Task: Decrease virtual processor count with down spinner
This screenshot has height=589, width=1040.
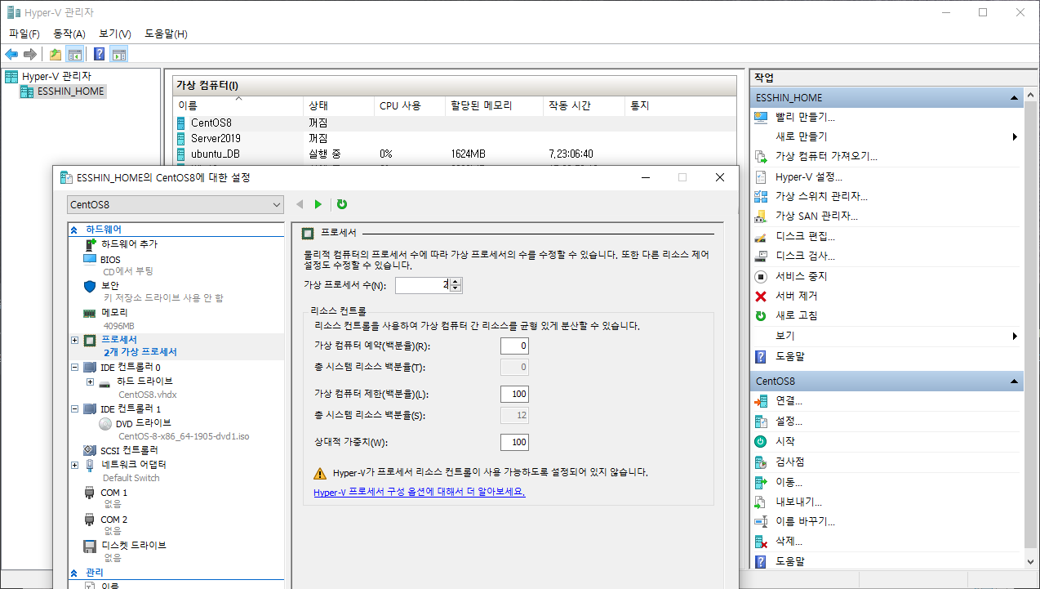Action: (456, 289)
